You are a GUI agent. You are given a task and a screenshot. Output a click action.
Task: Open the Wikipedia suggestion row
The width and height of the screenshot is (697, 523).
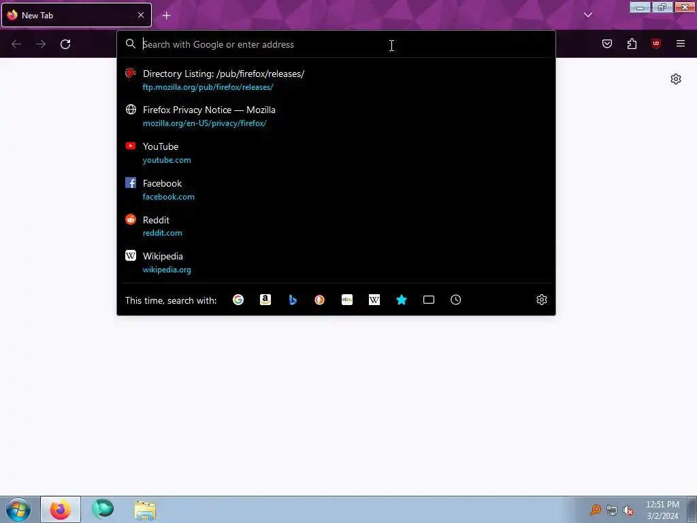[336, 262]
